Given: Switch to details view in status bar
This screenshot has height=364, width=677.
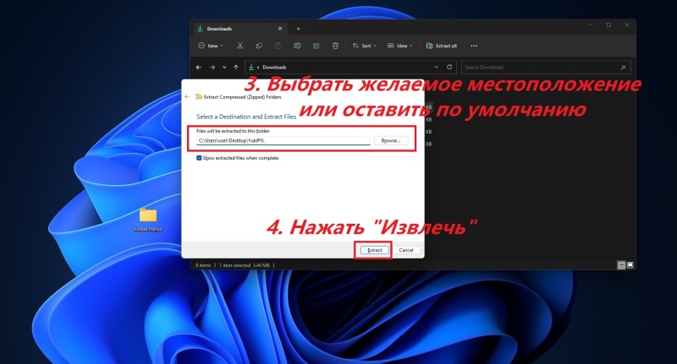Looking at the screenshot, I should pyautogui.click(x=622, y=264).
